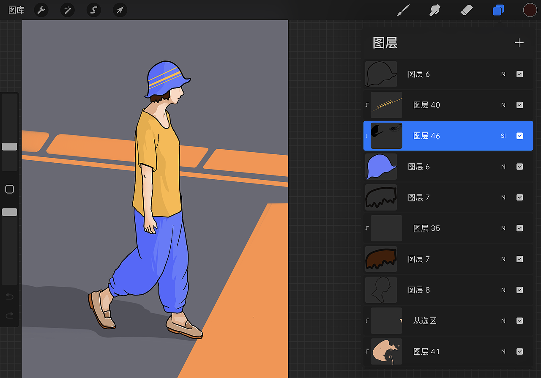541x378 pixels.
Task: Hide 图层 40 using its visibility checkbox
Action: pyautogui.click(x=519, y=104)
